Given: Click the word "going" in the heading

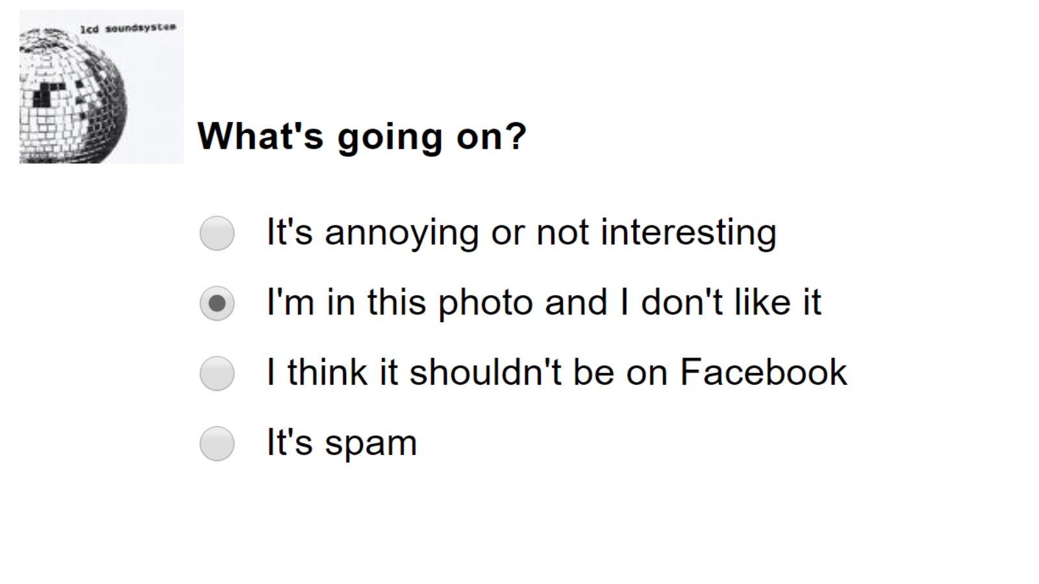Looking at the screenshot, I should click(389, 137).
